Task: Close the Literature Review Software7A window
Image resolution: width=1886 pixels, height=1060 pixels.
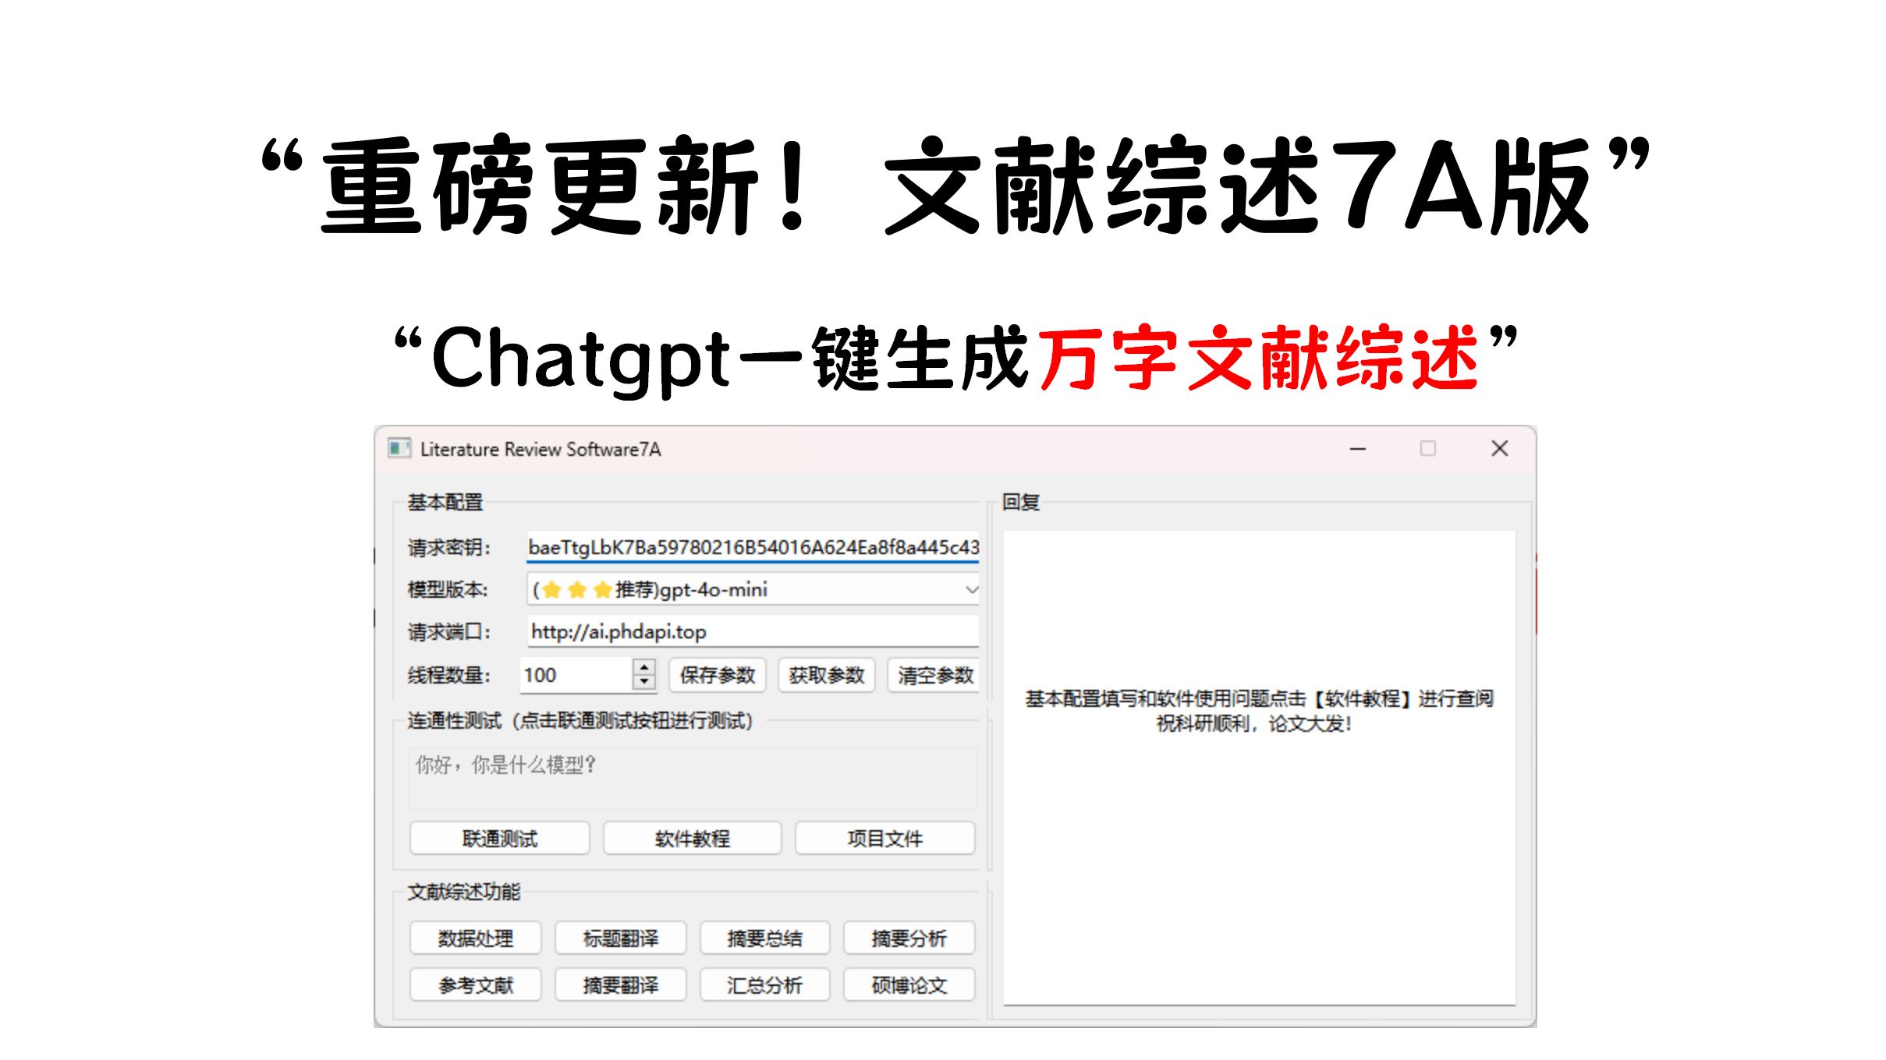Action: coord(1499,449)
